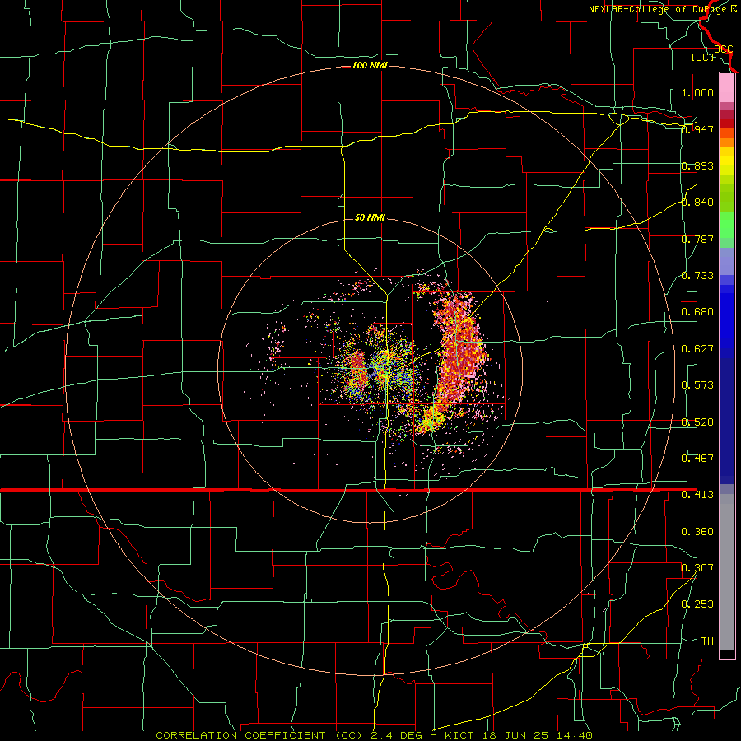The height and width of the screenshot is (741, 741).
Task: Select the 1.000 scale value
Action: tap(697, 92)
